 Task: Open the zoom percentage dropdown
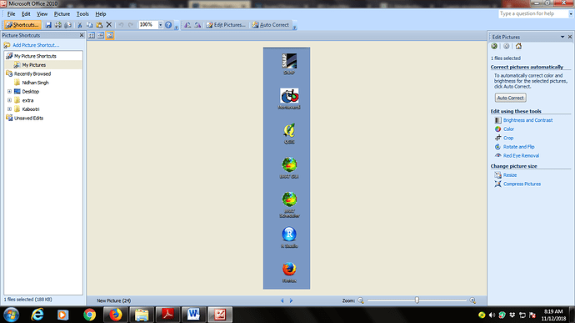tap(160, 25)
